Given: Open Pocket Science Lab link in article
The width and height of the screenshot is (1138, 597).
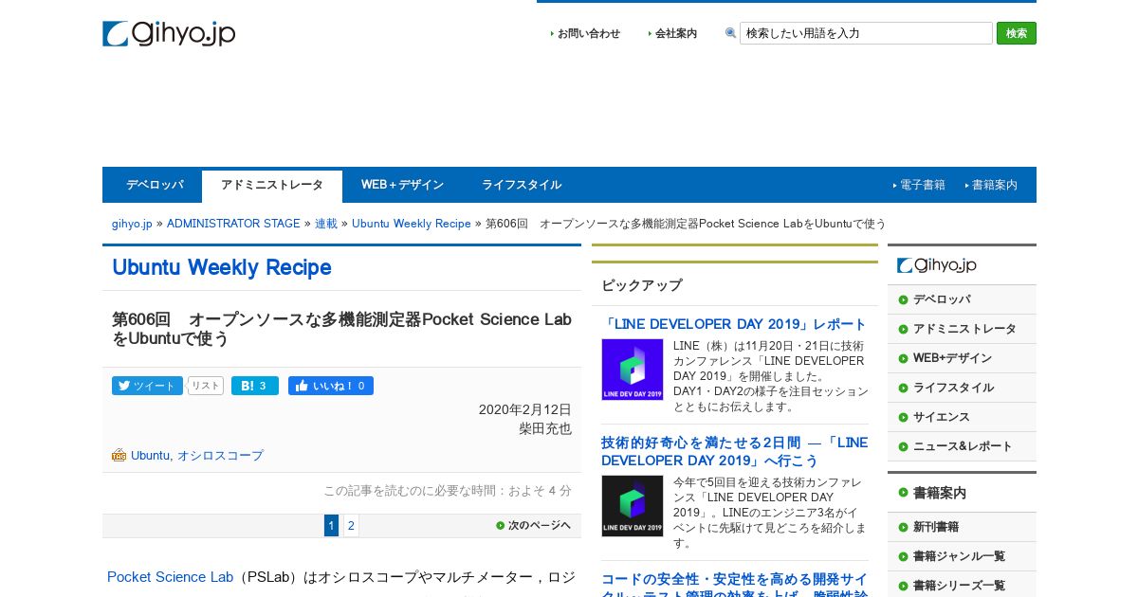Looking at the screenshot, I should (x=170, y=577).
